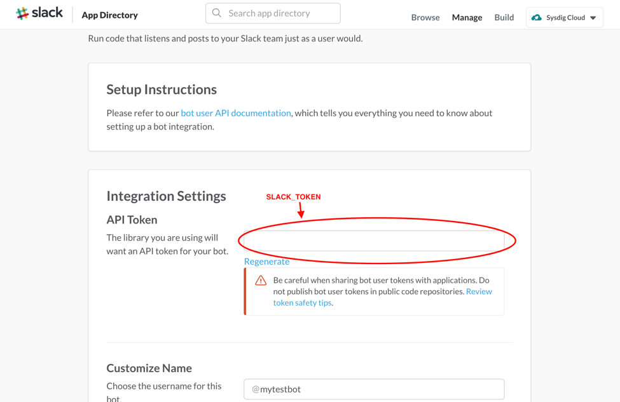This screenshot has height=402, width=620.
Task: Click 'Choose the username for this bot' text
Action: [163, 392]
